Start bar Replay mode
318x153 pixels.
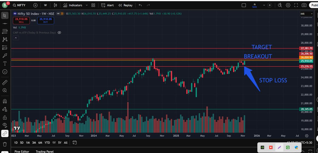pyautogui.click(x=125, y=5)
